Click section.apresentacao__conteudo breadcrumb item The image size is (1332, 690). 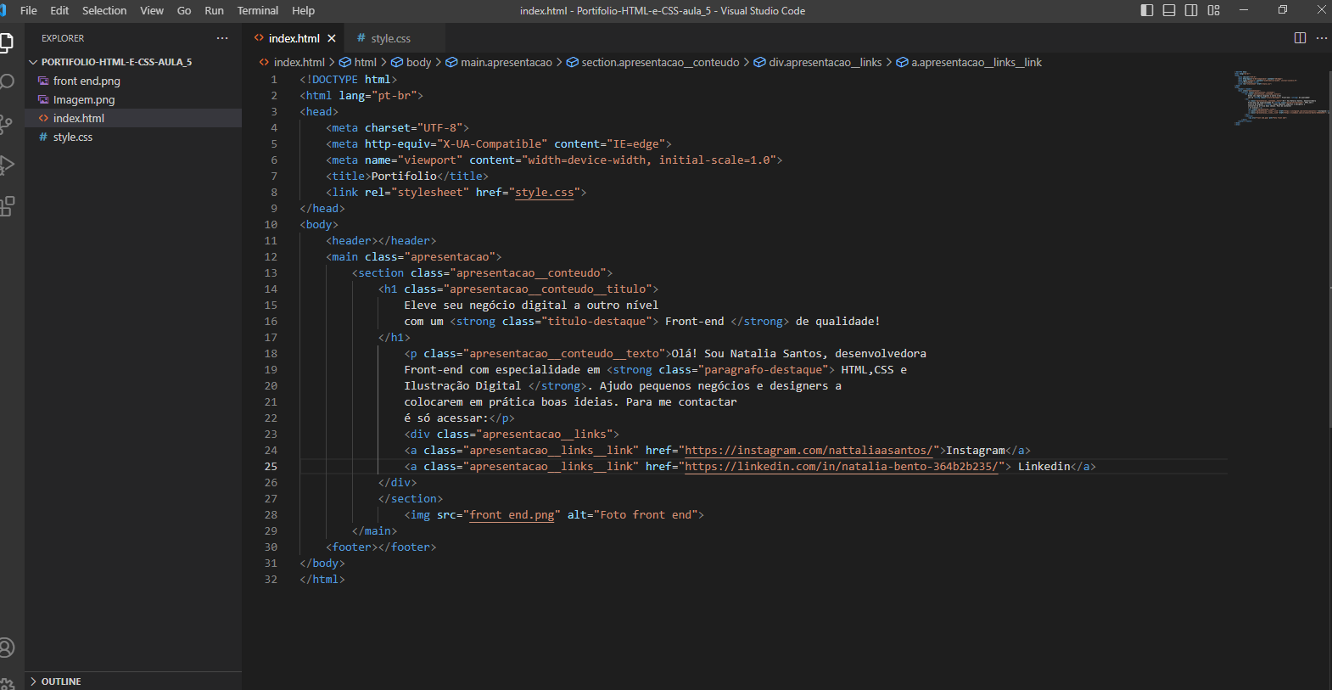[652, 62]
